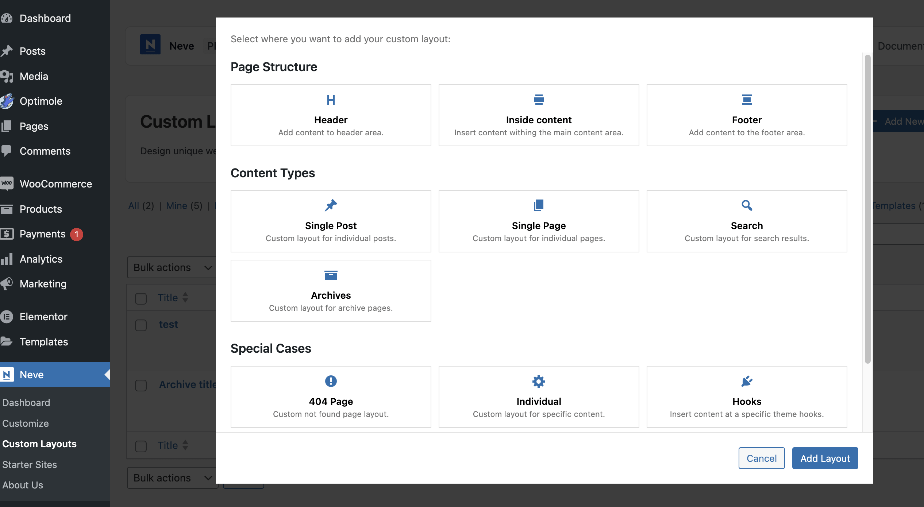Tick the Archive title row checkbox
The width and height of the screenshot is (924, 507).
141,386
